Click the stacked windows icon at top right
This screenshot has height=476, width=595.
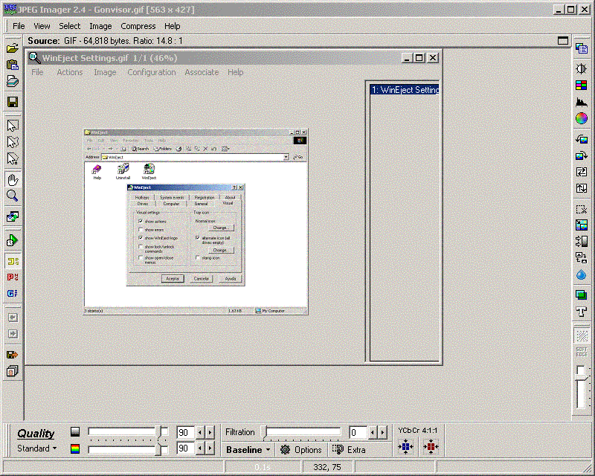coord(582,48)
